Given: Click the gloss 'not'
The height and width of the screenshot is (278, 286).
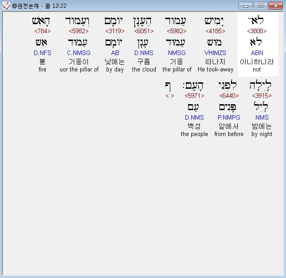Looking at the screenshot, I should [x=257, y=70].
